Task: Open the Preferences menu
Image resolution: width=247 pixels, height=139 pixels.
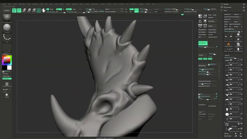Action: 95,4
